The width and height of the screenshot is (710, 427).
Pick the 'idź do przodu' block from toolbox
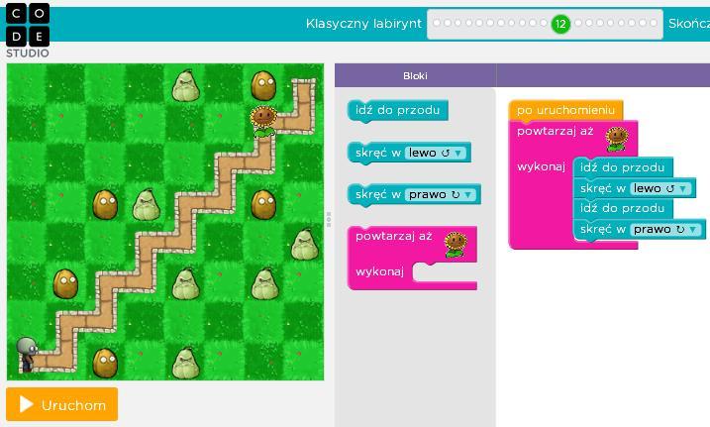pyautogui.click(x=397, y=111)
